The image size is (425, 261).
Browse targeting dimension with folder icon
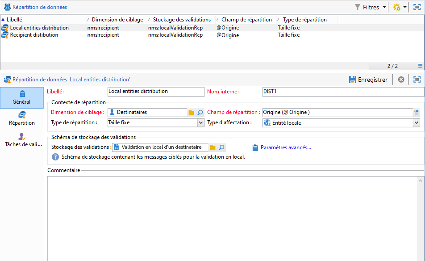click(192, 112)
